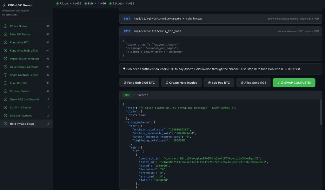This screenshot has width=325, height=190.
Task: Click the check icon beside Open RGB LN Channel
Action: click(5, 99)
